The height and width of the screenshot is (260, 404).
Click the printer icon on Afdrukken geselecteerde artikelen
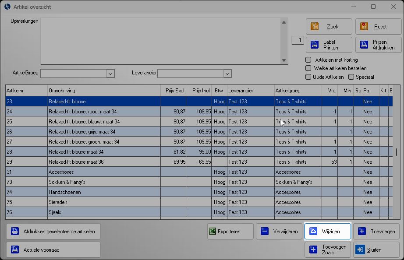pyautogui.click(x=15, y=231)
